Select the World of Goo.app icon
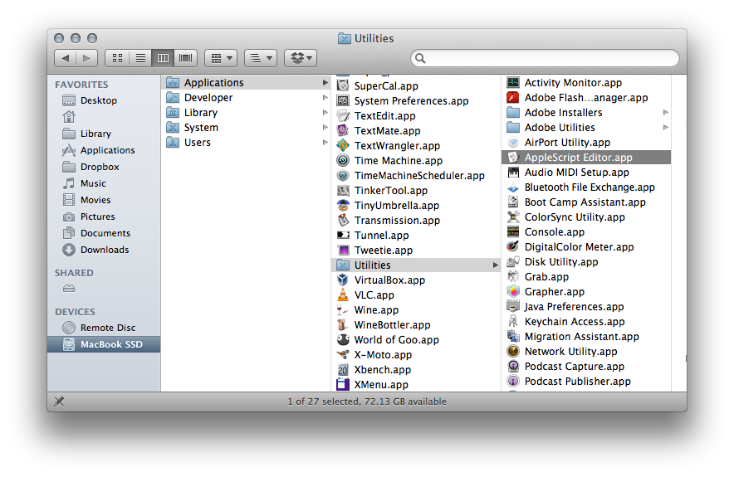The width and height of the screenshot is (734, 477). pos(343,340)
